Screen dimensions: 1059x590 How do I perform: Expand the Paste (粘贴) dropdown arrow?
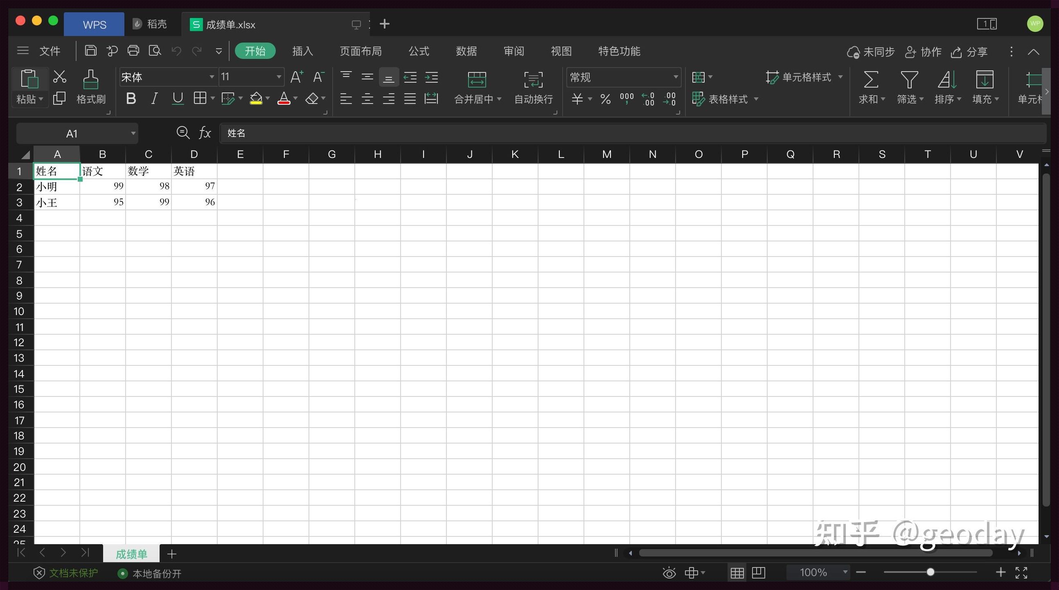41,99
